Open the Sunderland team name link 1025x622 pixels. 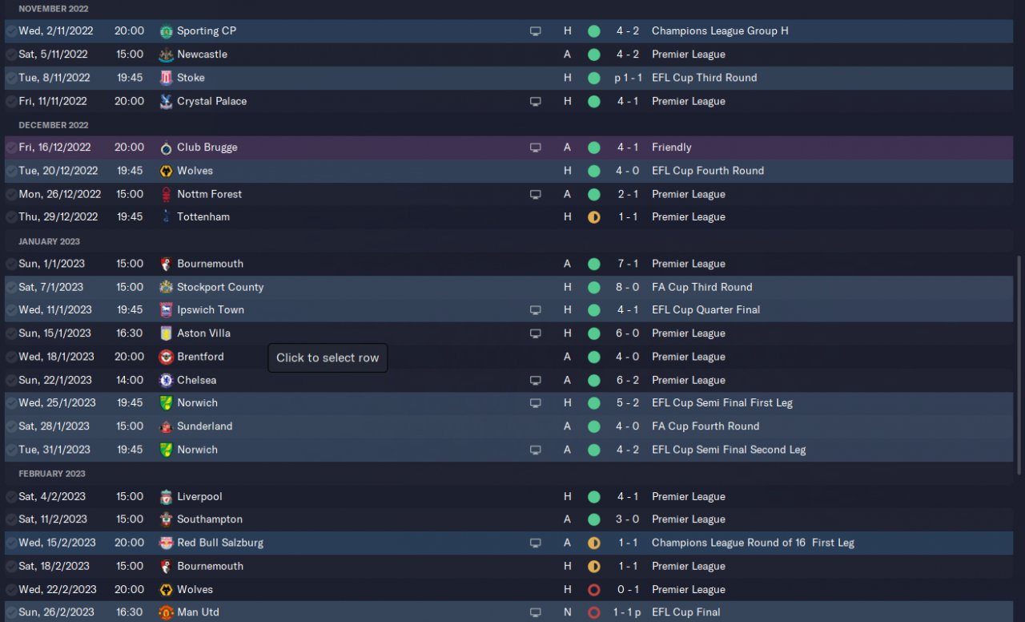point(204,426)
